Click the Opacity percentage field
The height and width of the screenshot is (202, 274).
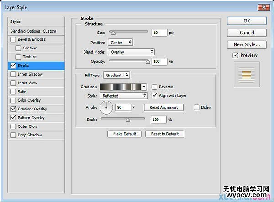[x=159, y=61]
